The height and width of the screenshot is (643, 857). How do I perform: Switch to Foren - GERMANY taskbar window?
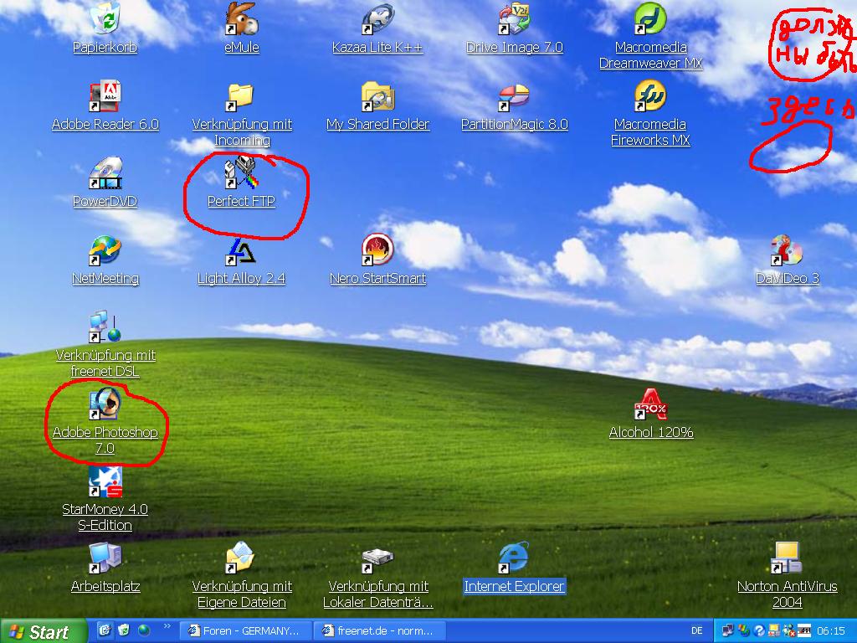[246, 631]
